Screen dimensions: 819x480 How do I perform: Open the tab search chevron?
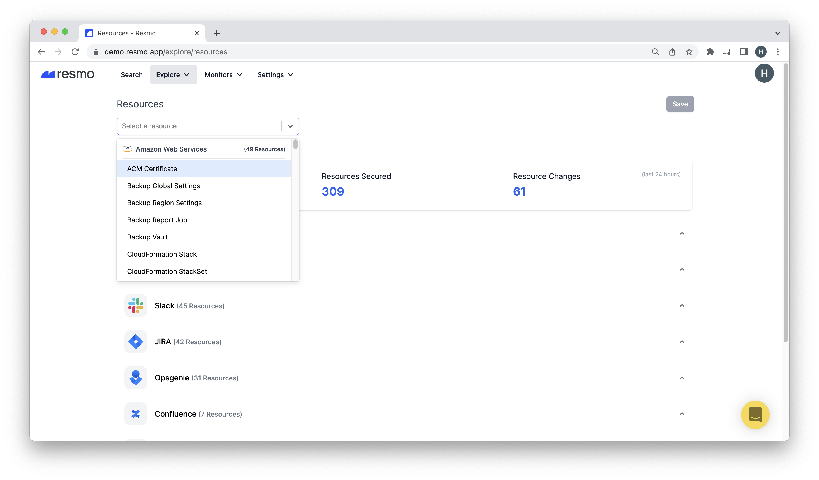click(x=777, y=33)
